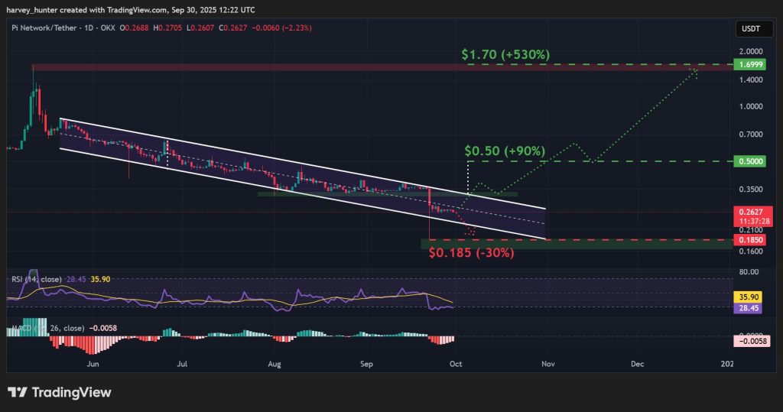Screen dimensions: 783x412
Task: Click the Jul label on time axis
Action: pos(183,365)
